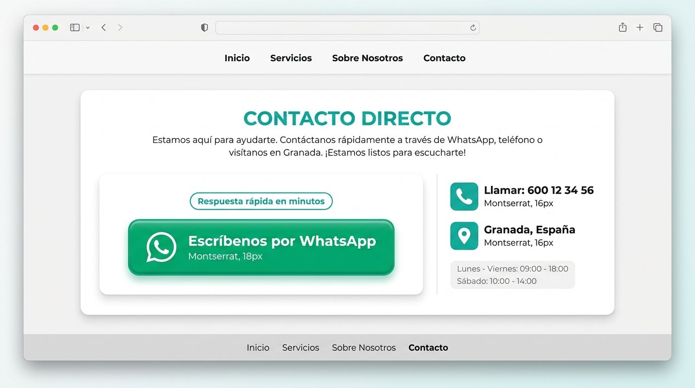Focus the browser address bar

(x=347, y=28)
